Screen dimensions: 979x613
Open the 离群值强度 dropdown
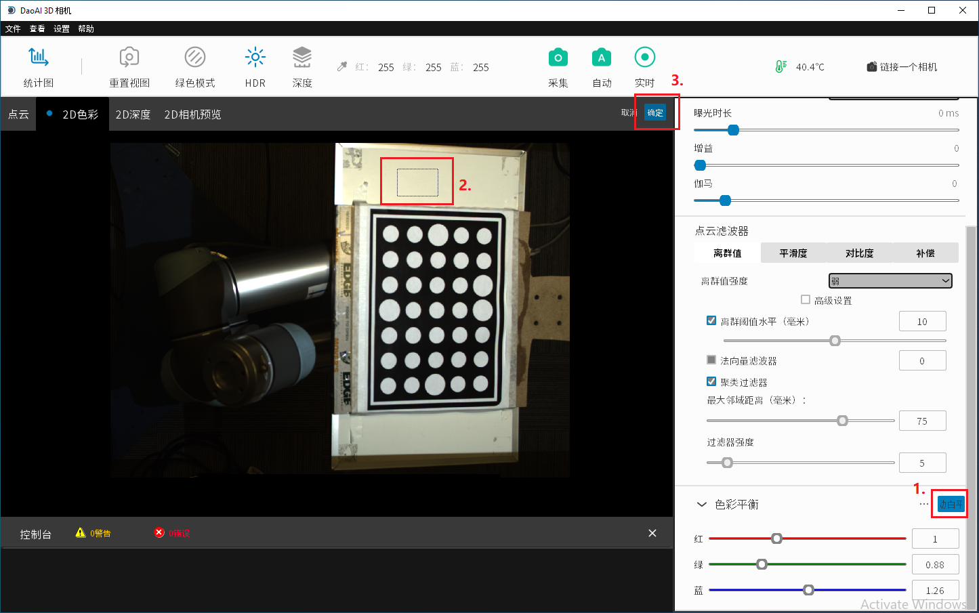click(x=890, y=280)
